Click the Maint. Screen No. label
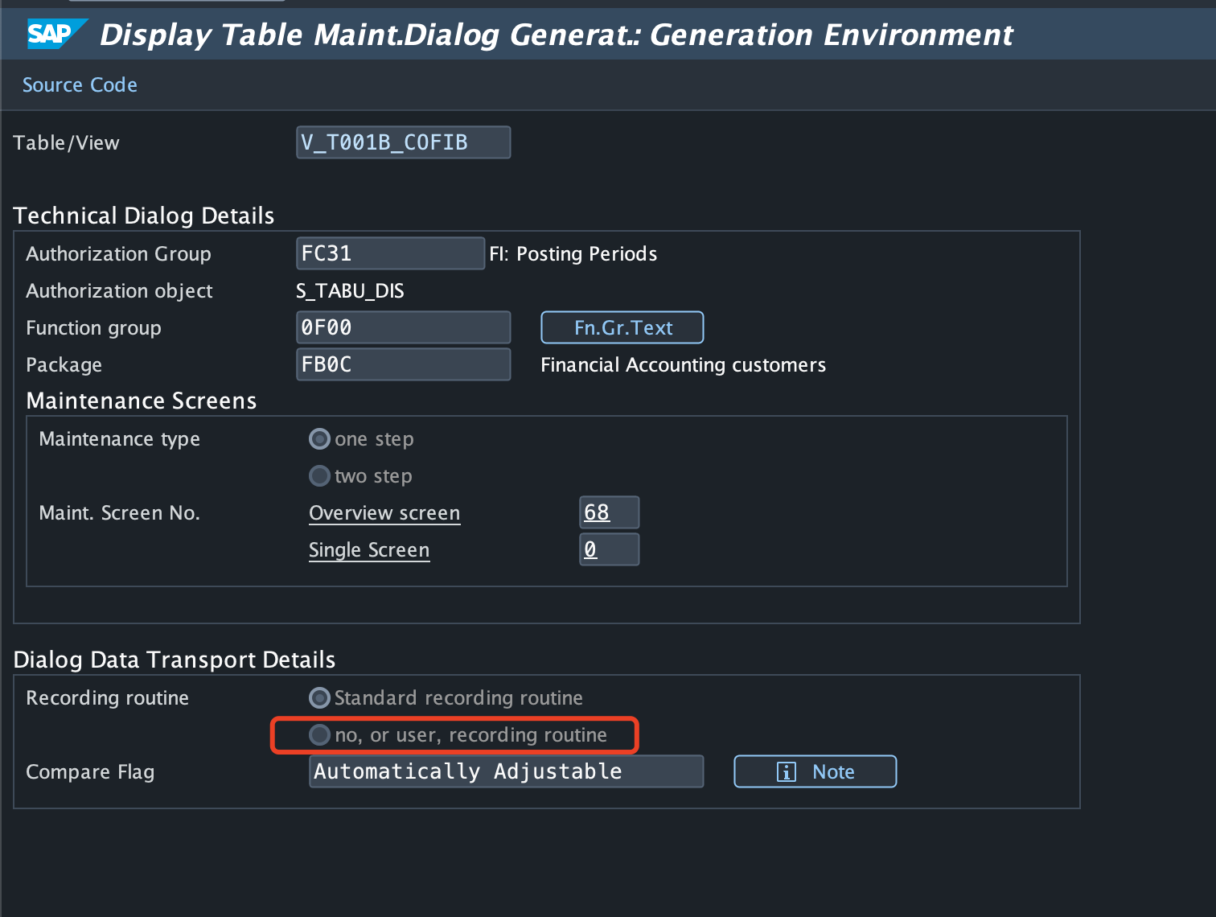Image resolution: width=1216 pixels, height=917 pixels. coord(119,512)
